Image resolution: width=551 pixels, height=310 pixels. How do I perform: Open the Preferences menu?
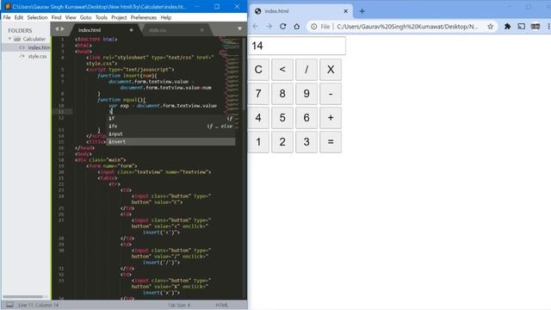(144, 17)
